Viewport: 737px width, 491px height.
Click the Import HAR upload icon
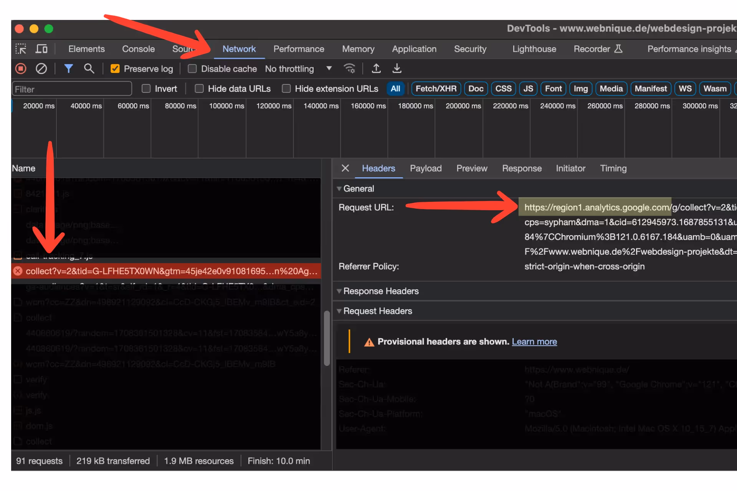pos(376,69)
